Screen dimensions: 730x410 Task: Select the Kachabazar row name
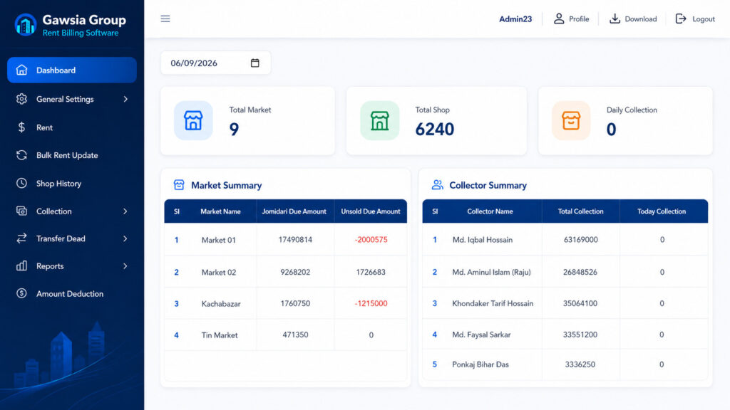(x=221, y=303)
